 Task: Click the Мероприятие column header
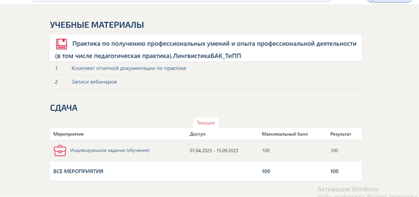click(x=69, y=134)
